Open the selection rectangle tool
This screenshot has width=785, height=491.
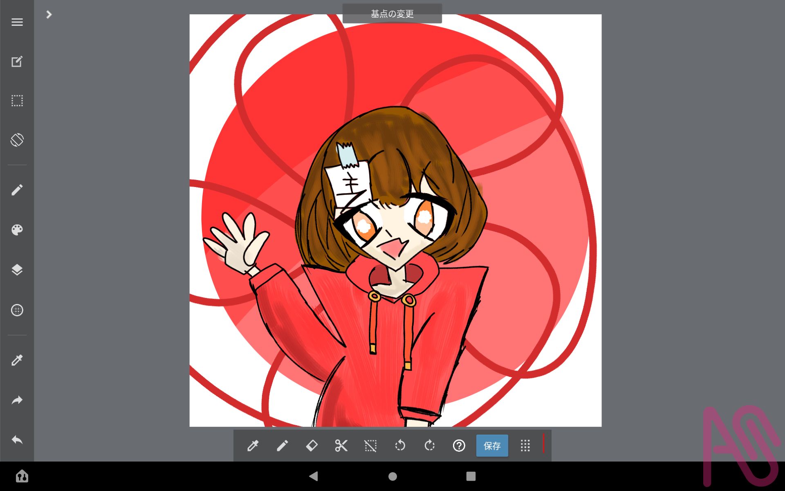[17, 101]
